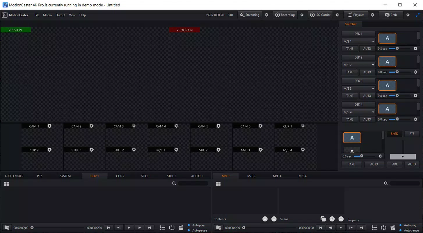Open the Output menu
The image size is (423, 233).
pos(61,15)
